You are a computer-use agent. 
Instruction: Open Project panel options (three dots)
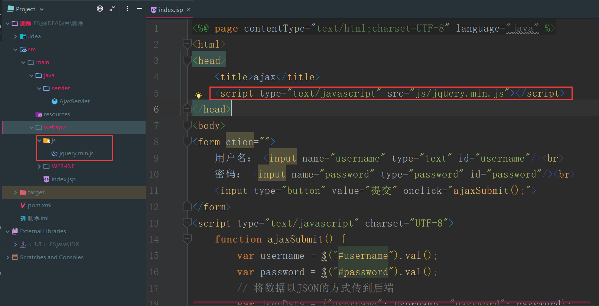tap(127, 9)
